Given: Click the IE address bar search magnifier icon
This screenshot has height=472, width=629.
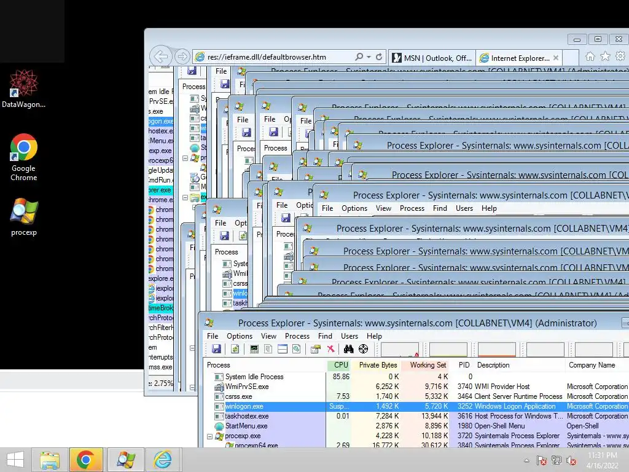Looking at the screenshot, I should [359, 57].
